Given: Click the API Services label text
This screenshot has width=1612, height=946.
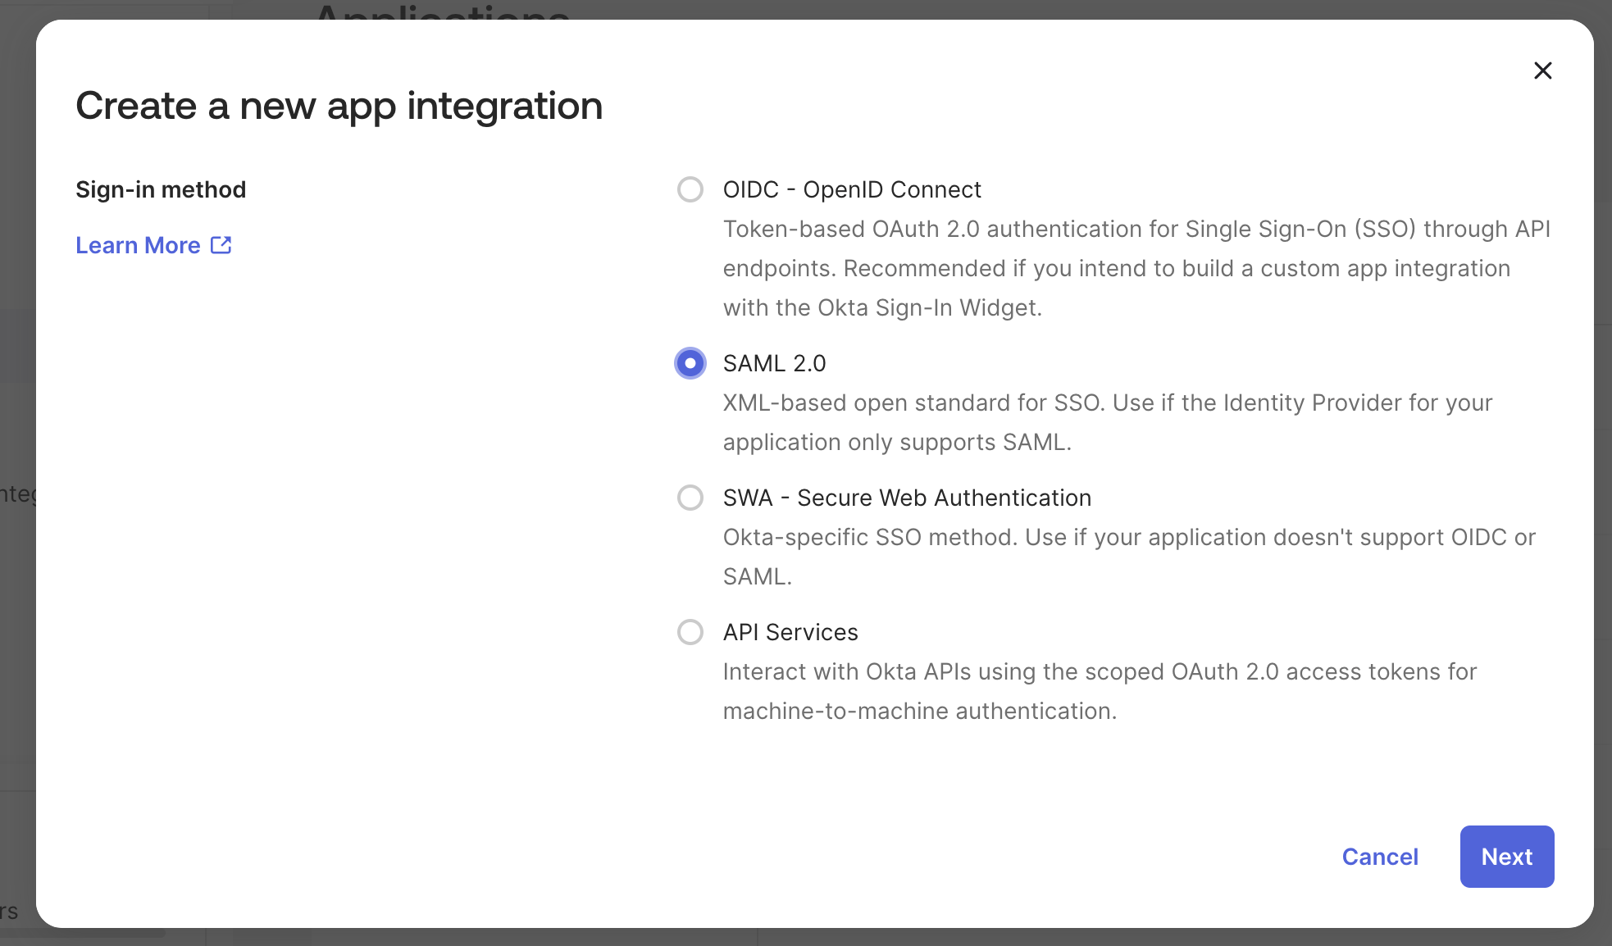Looking at the screenshot, I should coord(790,632).
